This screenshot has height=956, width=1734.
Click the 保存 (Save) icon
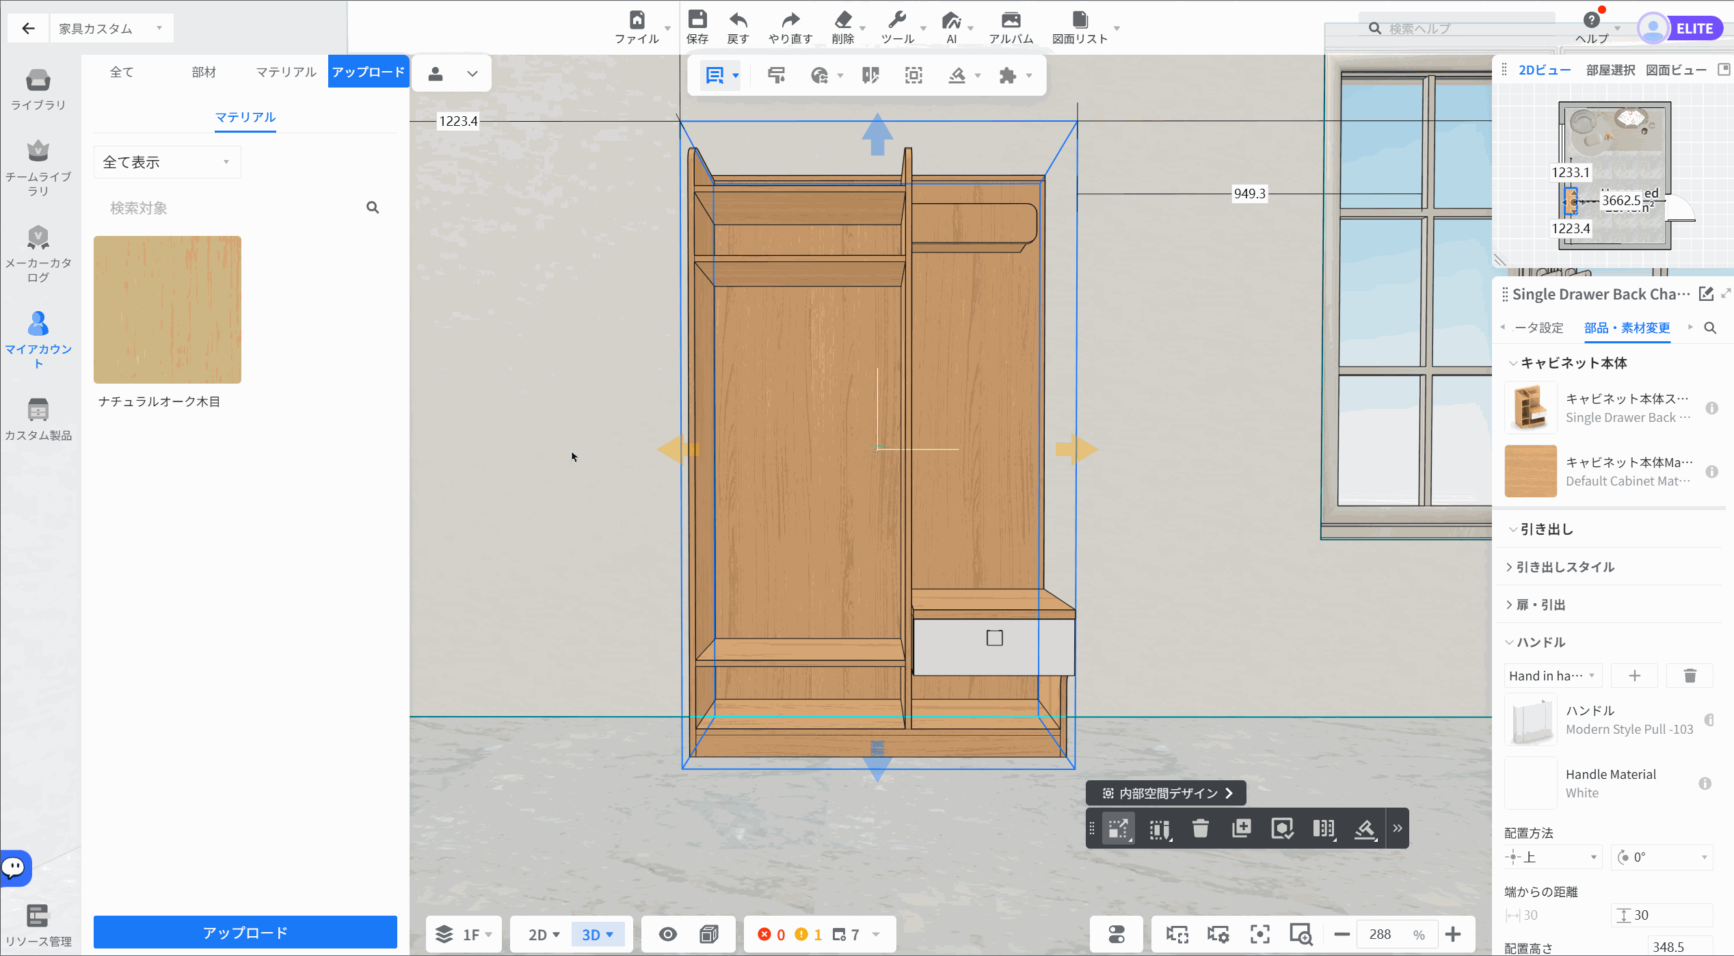[697, 19]
